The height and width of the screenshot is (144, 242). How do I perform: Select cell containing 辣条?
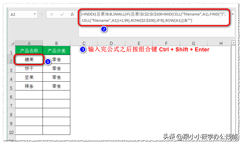(x=29, y=86)
